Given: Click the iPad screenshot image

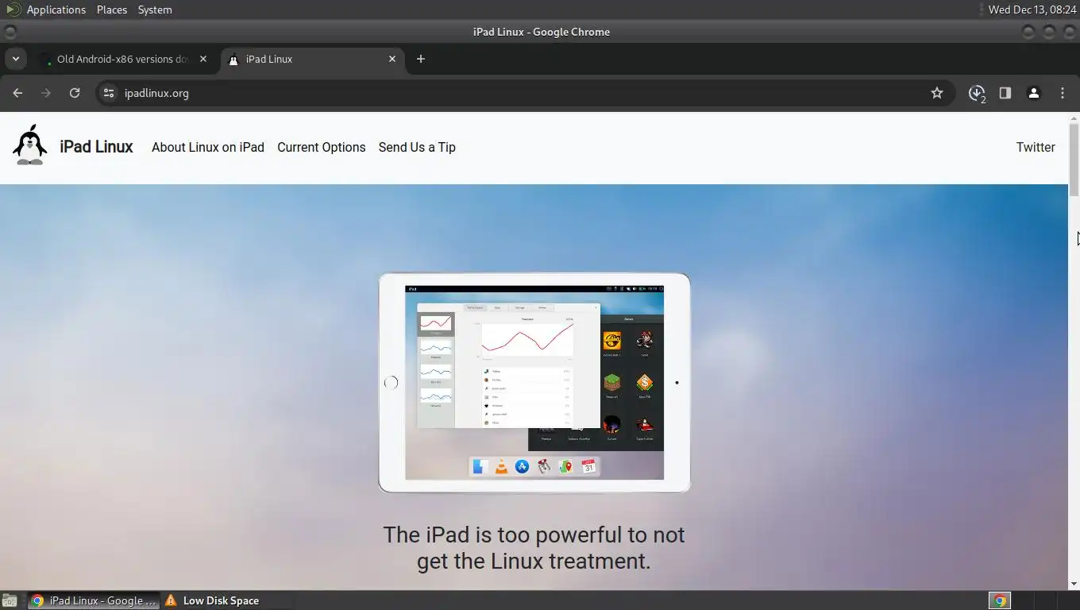Looking at the screenshot, I should 534,383.
